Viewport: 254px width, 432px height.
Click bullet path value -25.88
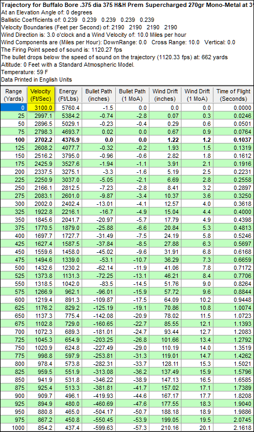click(99, 228)
